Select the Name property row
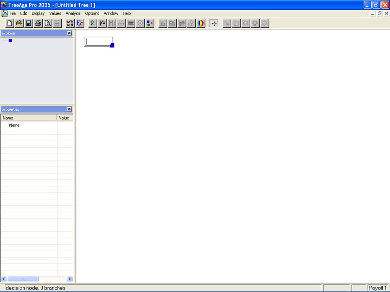The height and width of the screenshot is (292, 390). coord(37,125)
